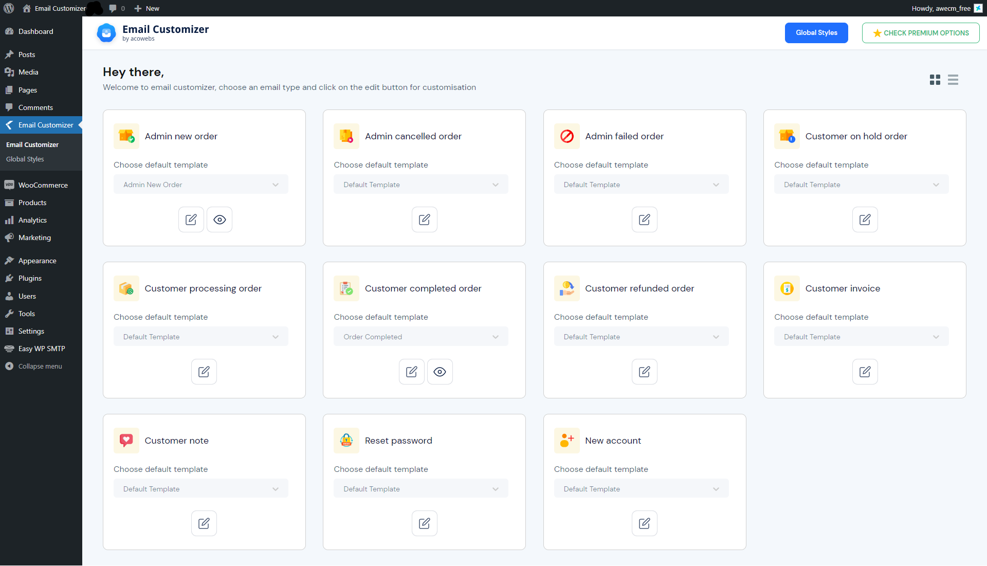Open Easy WP SMTP menu

click(x=41, y=349)
